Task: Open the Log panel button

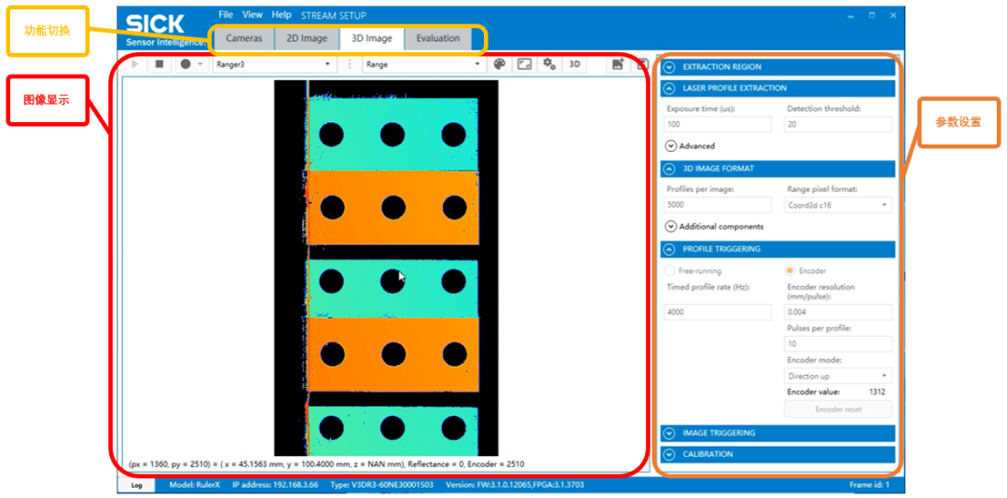Action: click(136, 485)
